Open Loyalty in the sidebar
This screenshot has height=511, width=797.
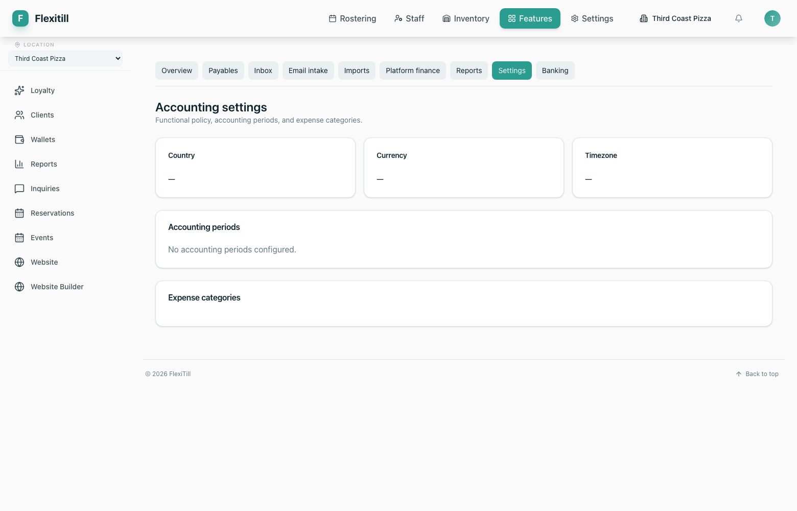(65, 90)
